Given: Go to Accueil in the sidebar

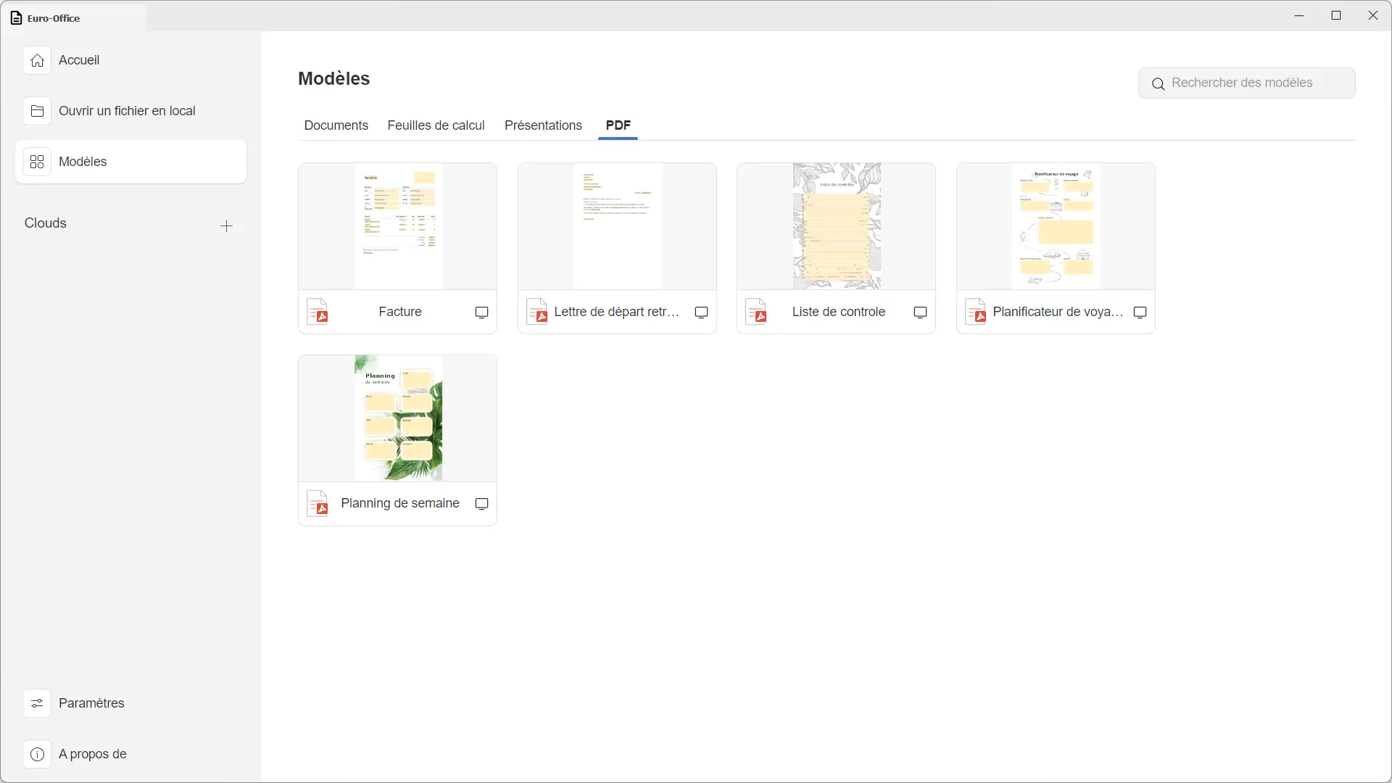Looking at the screenshot, I should click(x=130, y=60).
